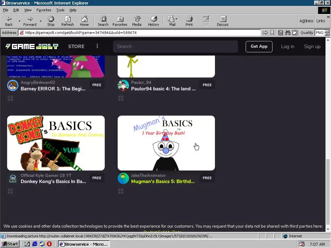Expand the Mail button dropdown arrow
The image size is (331, 248).
[x=176, y=19]
